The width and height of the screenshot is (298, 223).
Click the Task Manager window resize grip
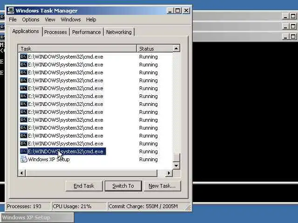(188, 208)
